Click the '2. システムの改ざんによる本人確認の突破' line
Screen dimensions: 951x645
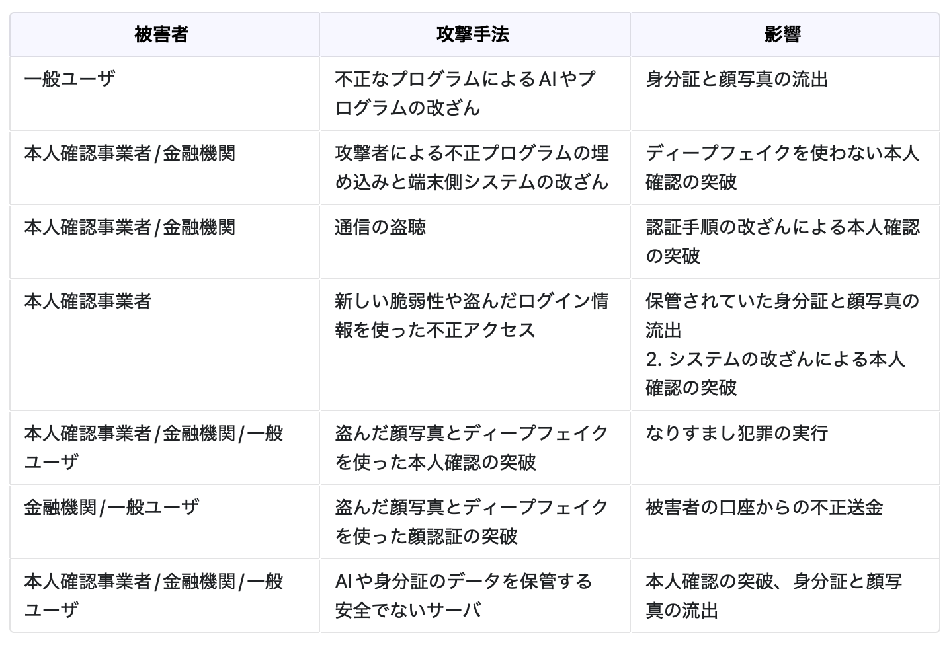(x=775, y=373)
